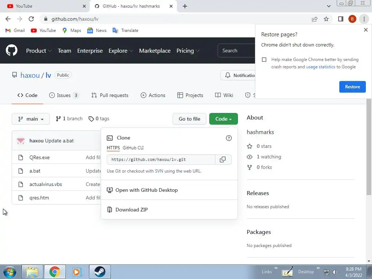Click the GitHub octocat logo
Screen dimensions: 372x279
(12, 50)
